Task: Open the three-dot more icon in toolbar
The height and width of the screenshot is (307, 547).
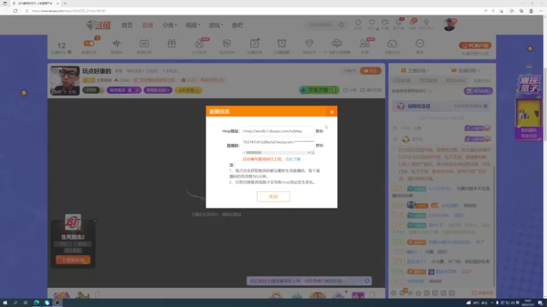Action: pyautogui.click(x=420, y=44)
